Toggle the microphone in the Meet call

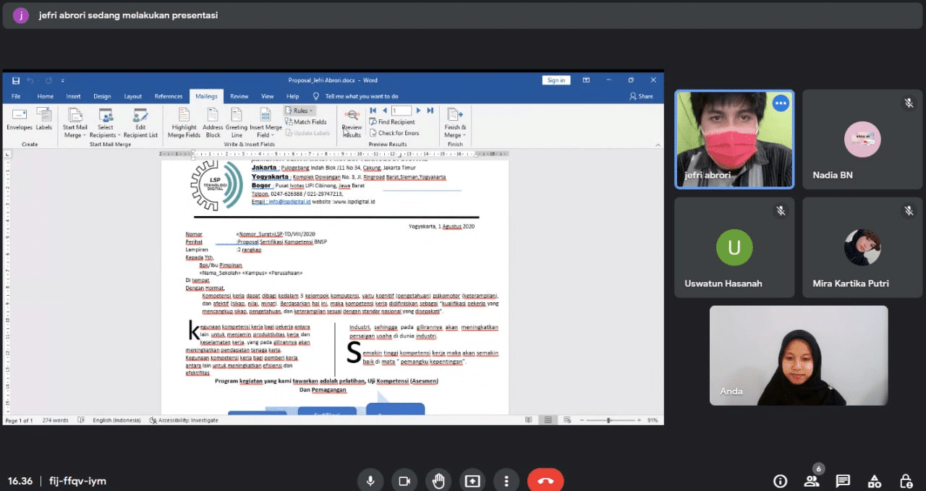[370, 481]
